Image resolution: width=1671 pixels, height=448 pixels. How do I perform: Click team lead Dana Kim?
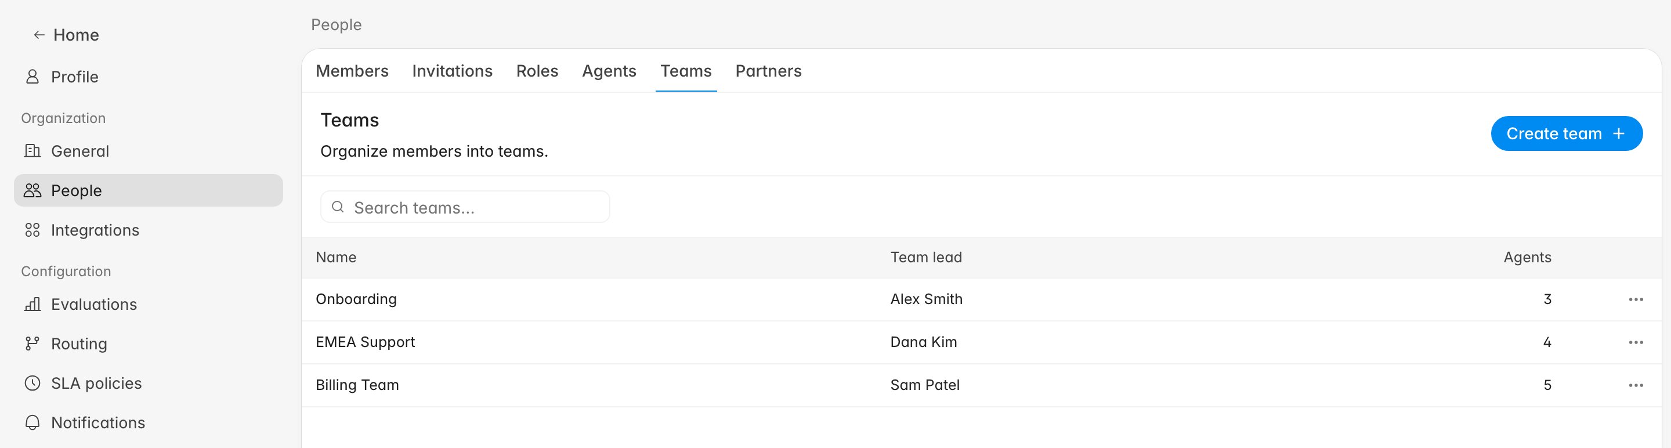tap(924, 342)
